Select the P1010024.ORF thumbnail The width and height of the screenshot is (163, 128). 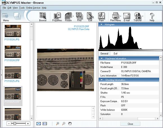tap(13, 53)
